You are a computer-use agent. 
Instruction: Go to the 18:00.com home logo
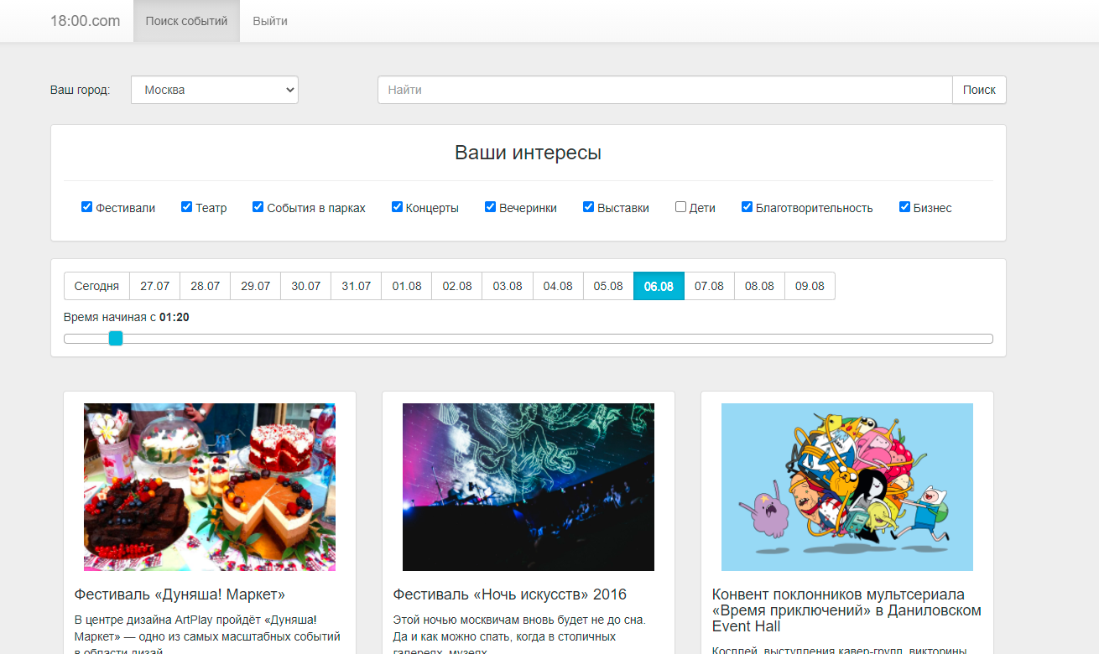[x=85, y=21]
